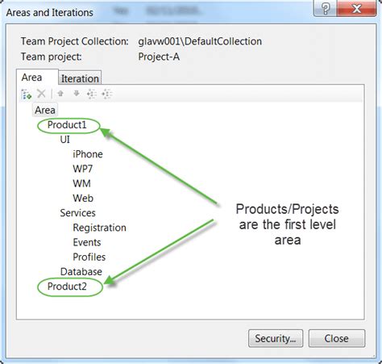Select the Database area node

pyautogui.click(x=81, y=272)
